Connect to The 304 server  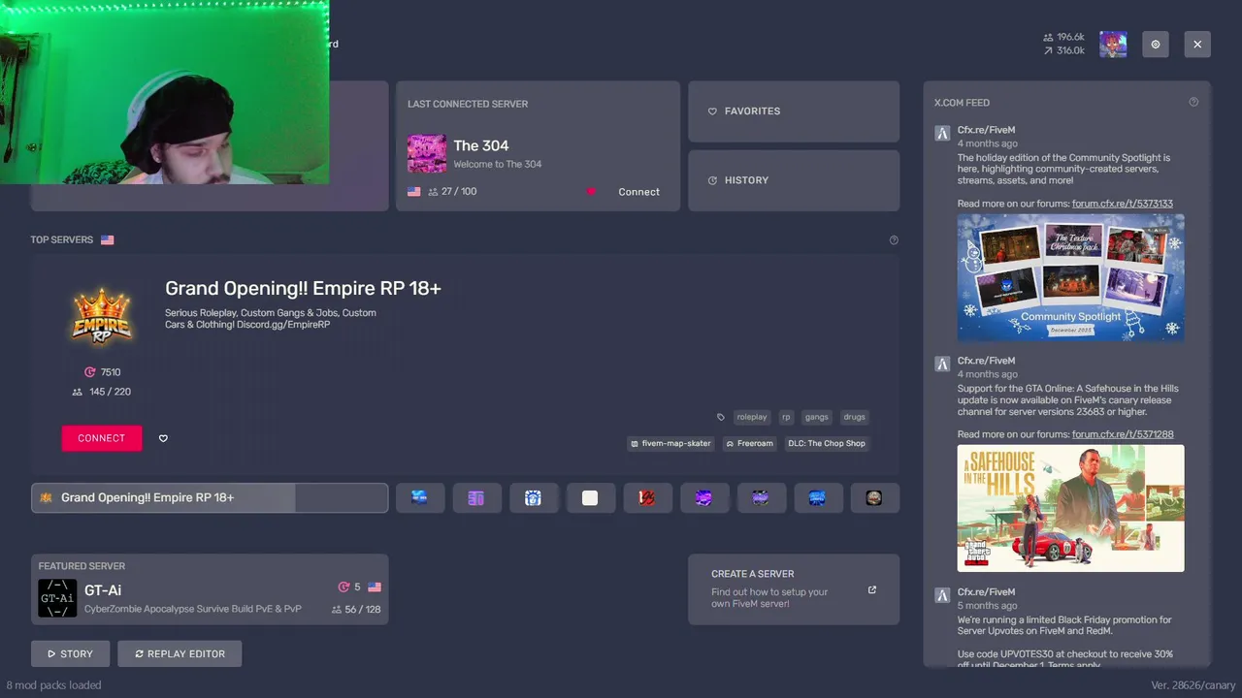[638, 192]
